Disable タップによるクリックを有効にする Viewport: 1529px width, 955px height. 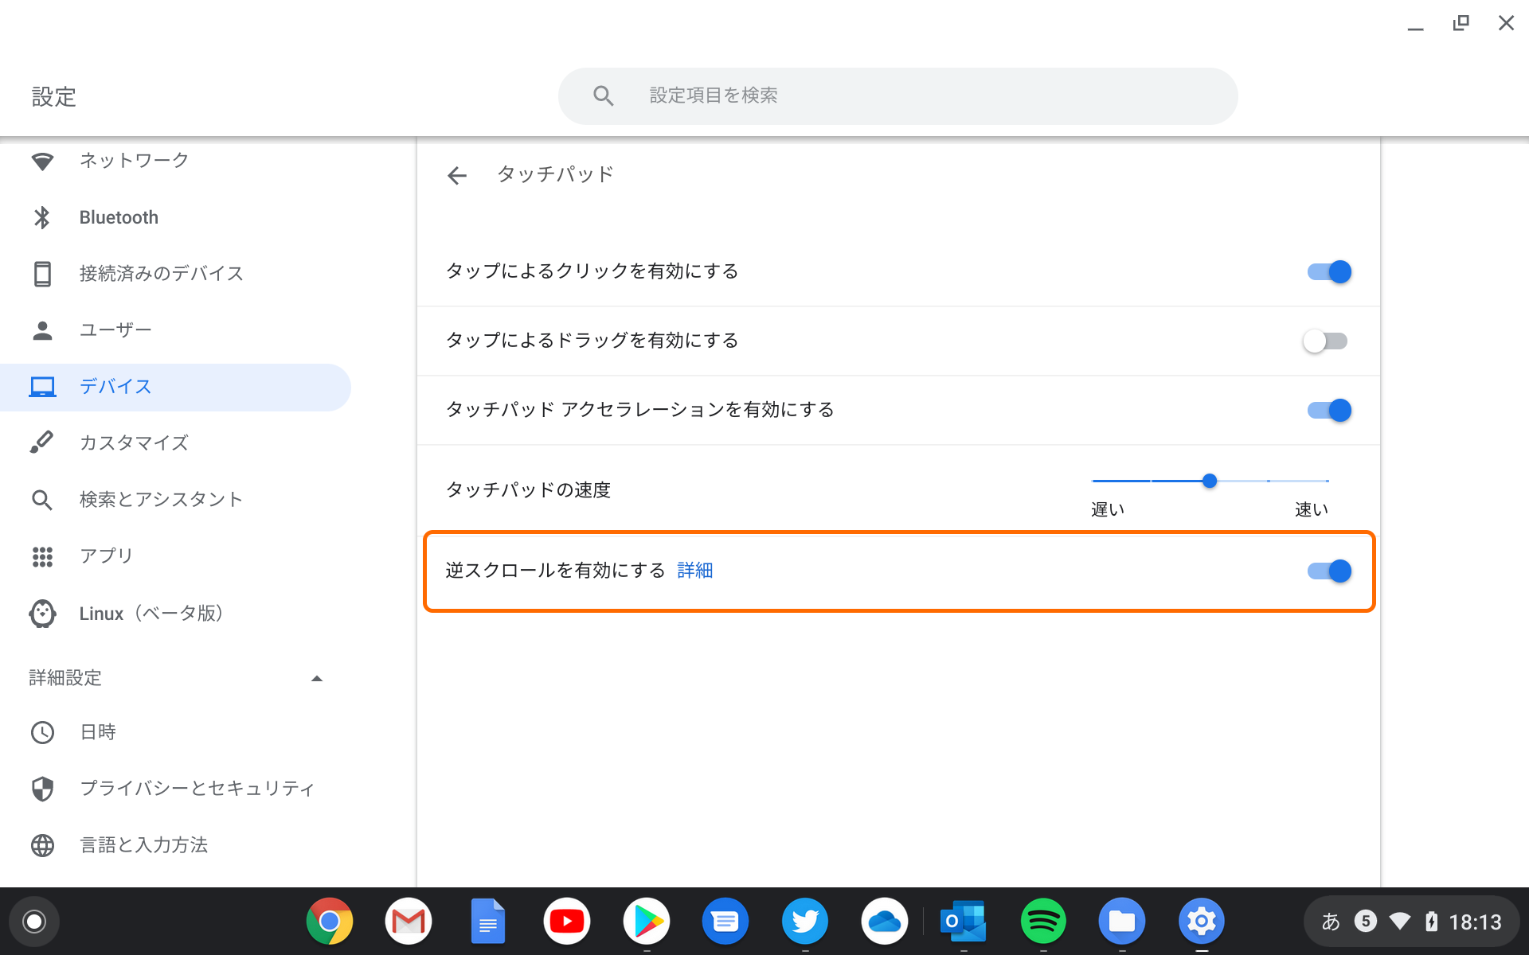coord(1328,271)
